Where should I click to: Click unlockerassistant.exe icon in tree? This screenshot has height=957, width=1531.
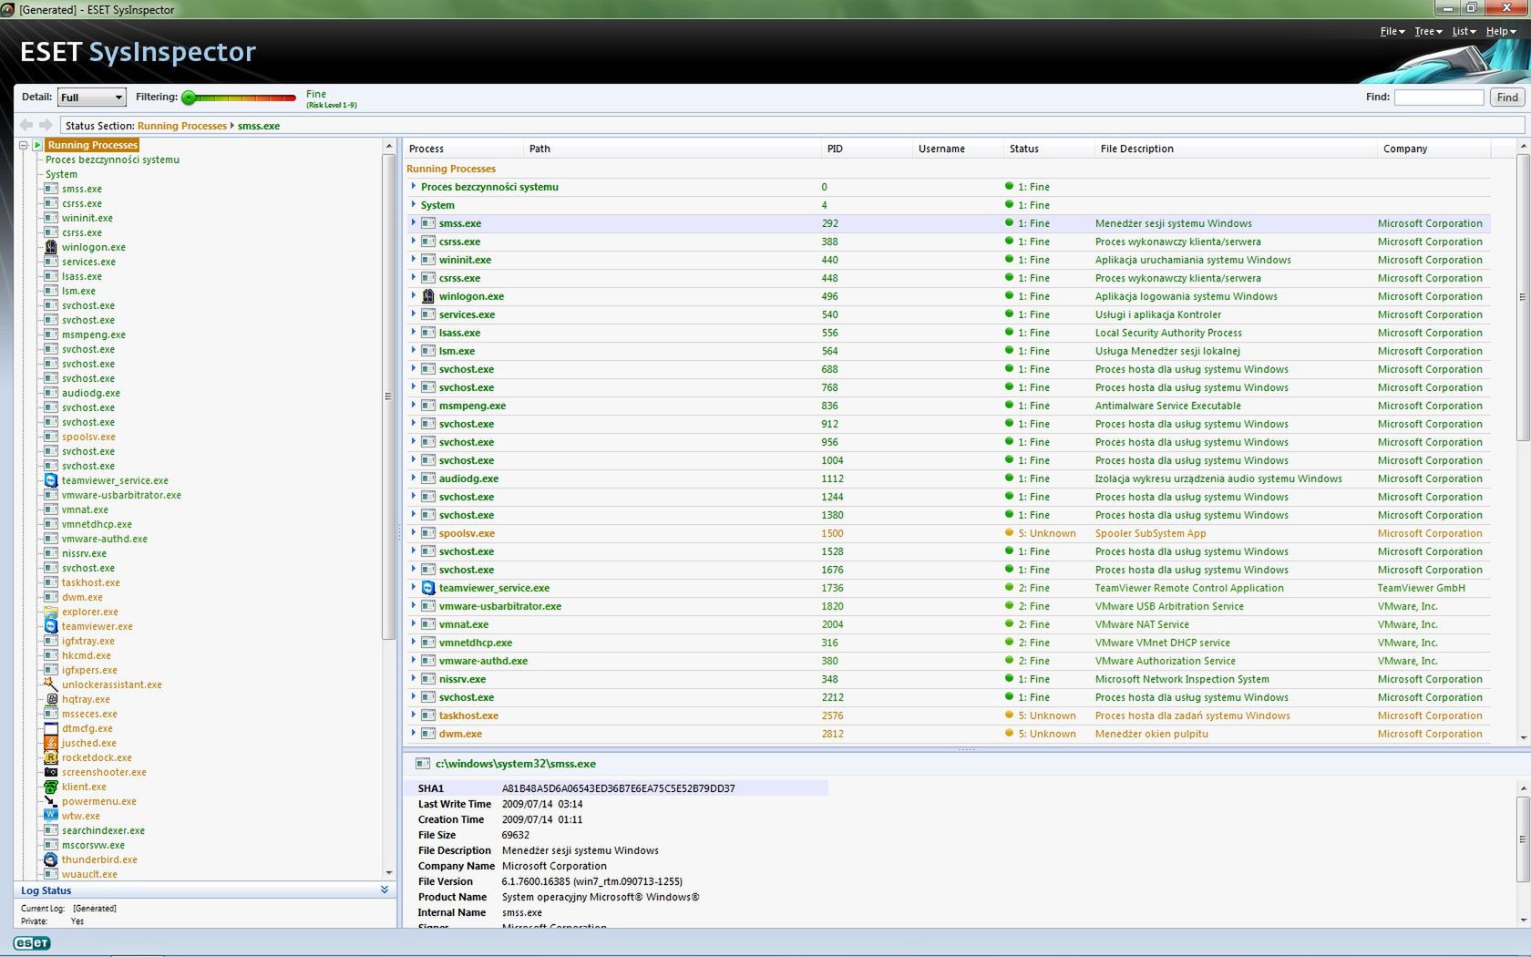[x=51, y=684]
